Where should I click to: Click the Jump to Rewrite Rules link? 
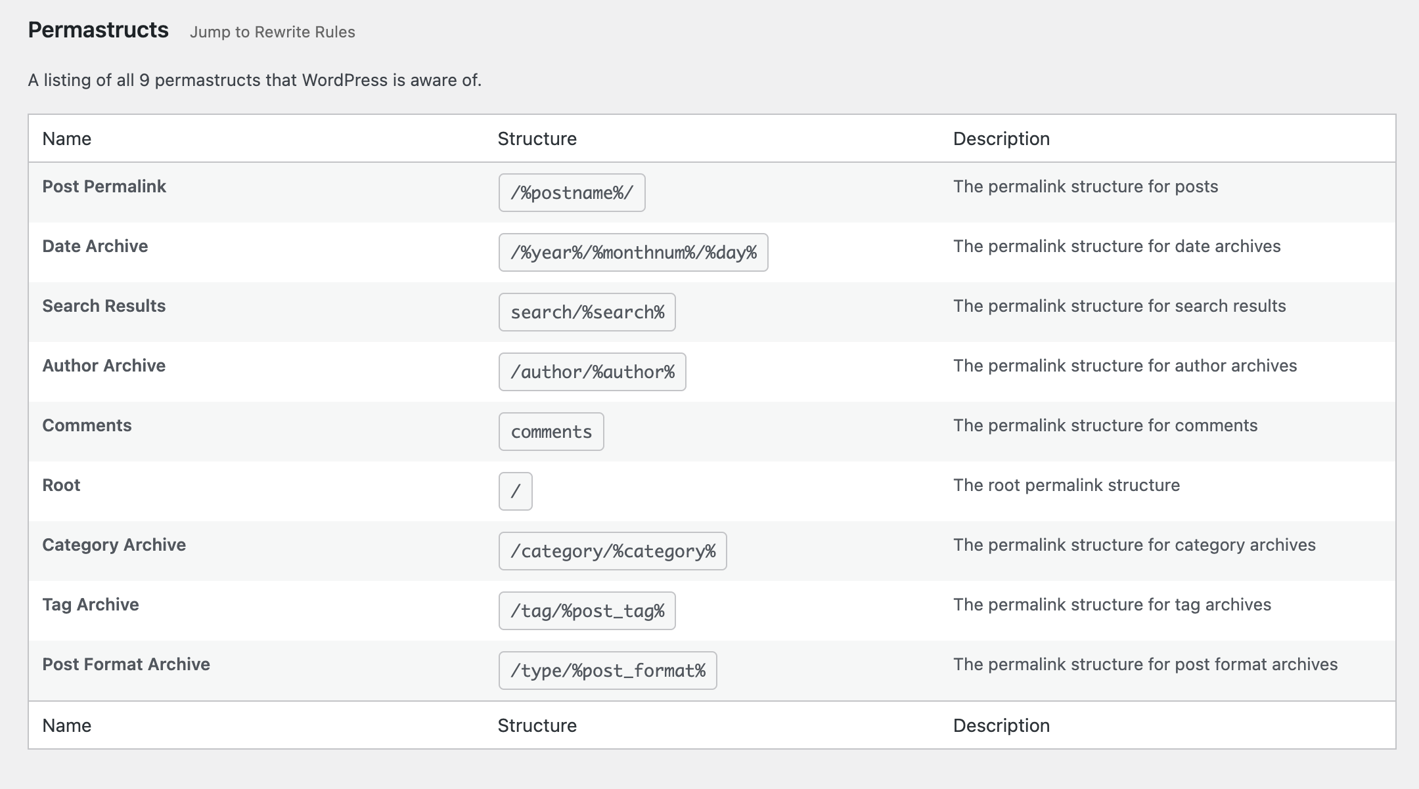pyautogui.click(x=272, y=32)
